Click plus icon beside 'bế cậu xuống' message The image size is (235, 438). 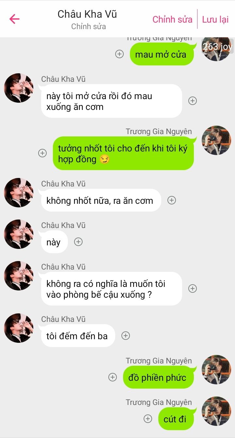point(193,289)
